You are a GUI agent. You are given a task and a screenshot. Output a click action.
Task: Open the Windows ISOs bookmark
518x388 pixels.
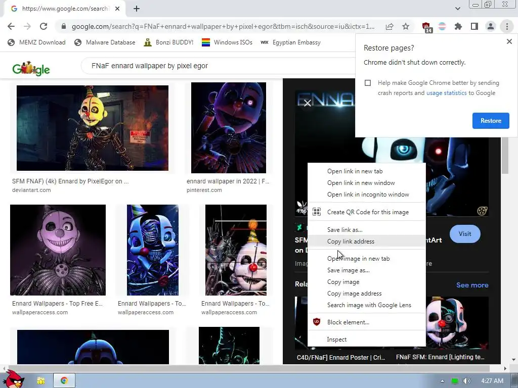tap(227, 42)
